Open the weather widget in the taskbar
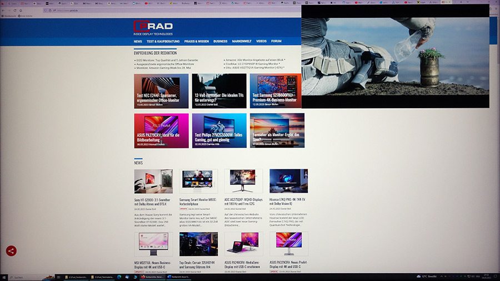The width and height of the screenshot is (500, 281). pos(427,277)
